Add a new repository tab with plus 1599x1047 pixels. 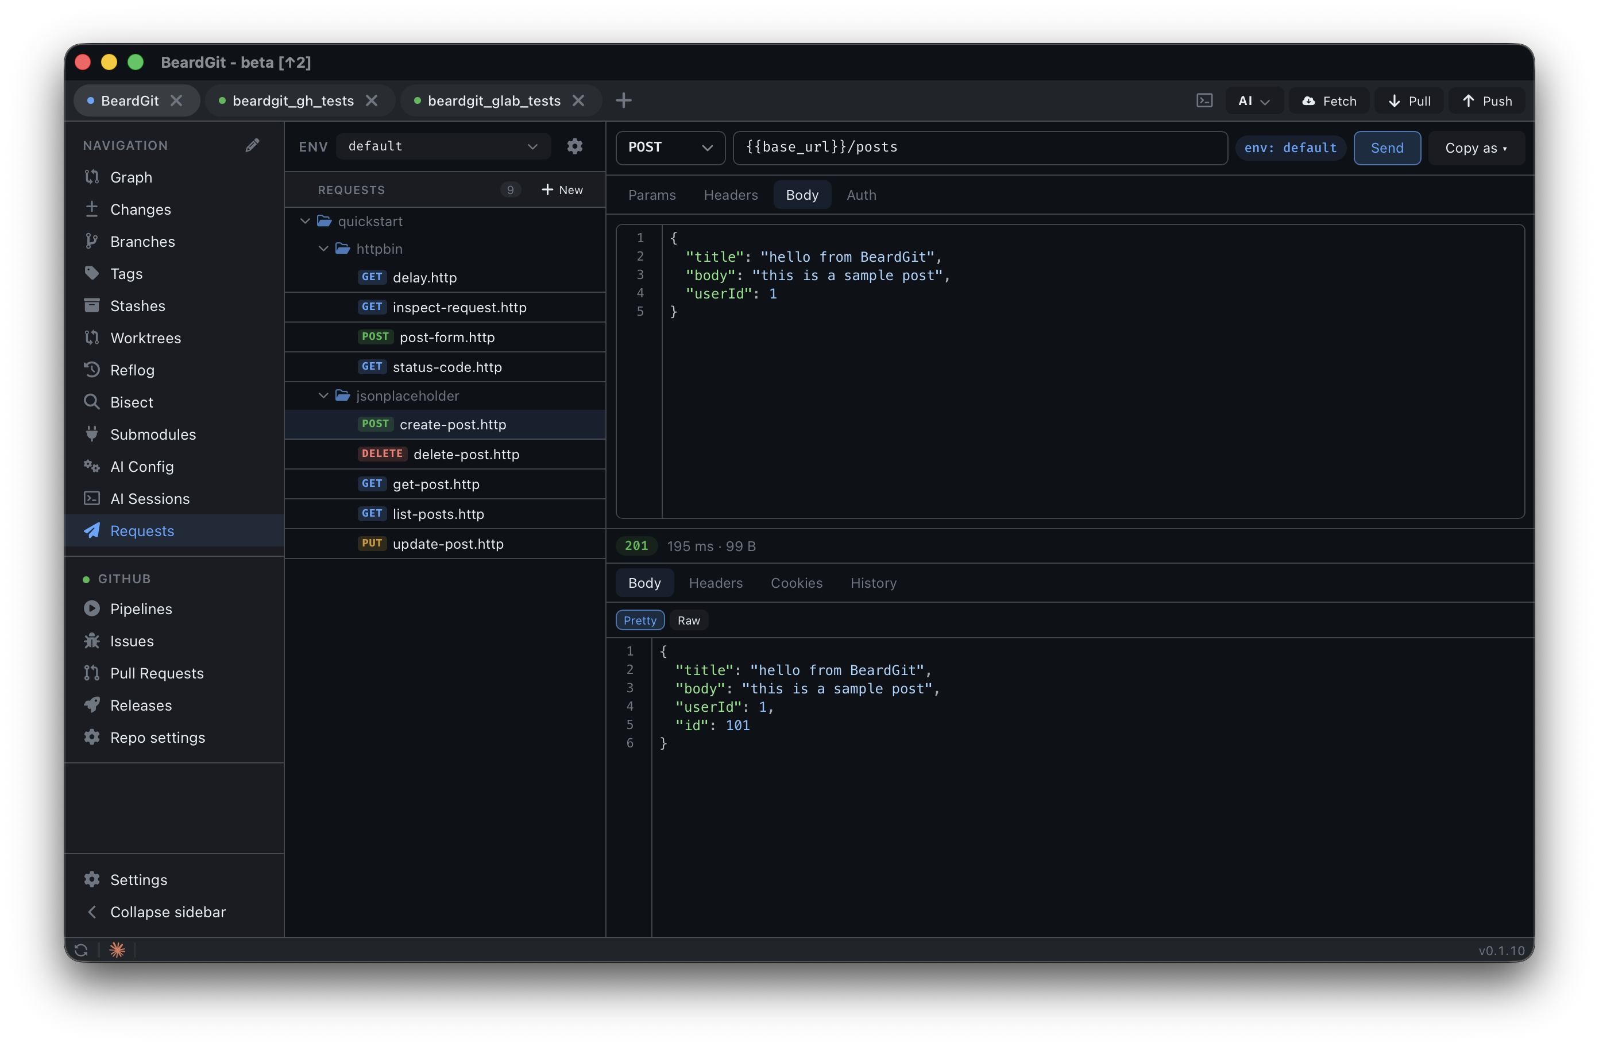[624, 100]
